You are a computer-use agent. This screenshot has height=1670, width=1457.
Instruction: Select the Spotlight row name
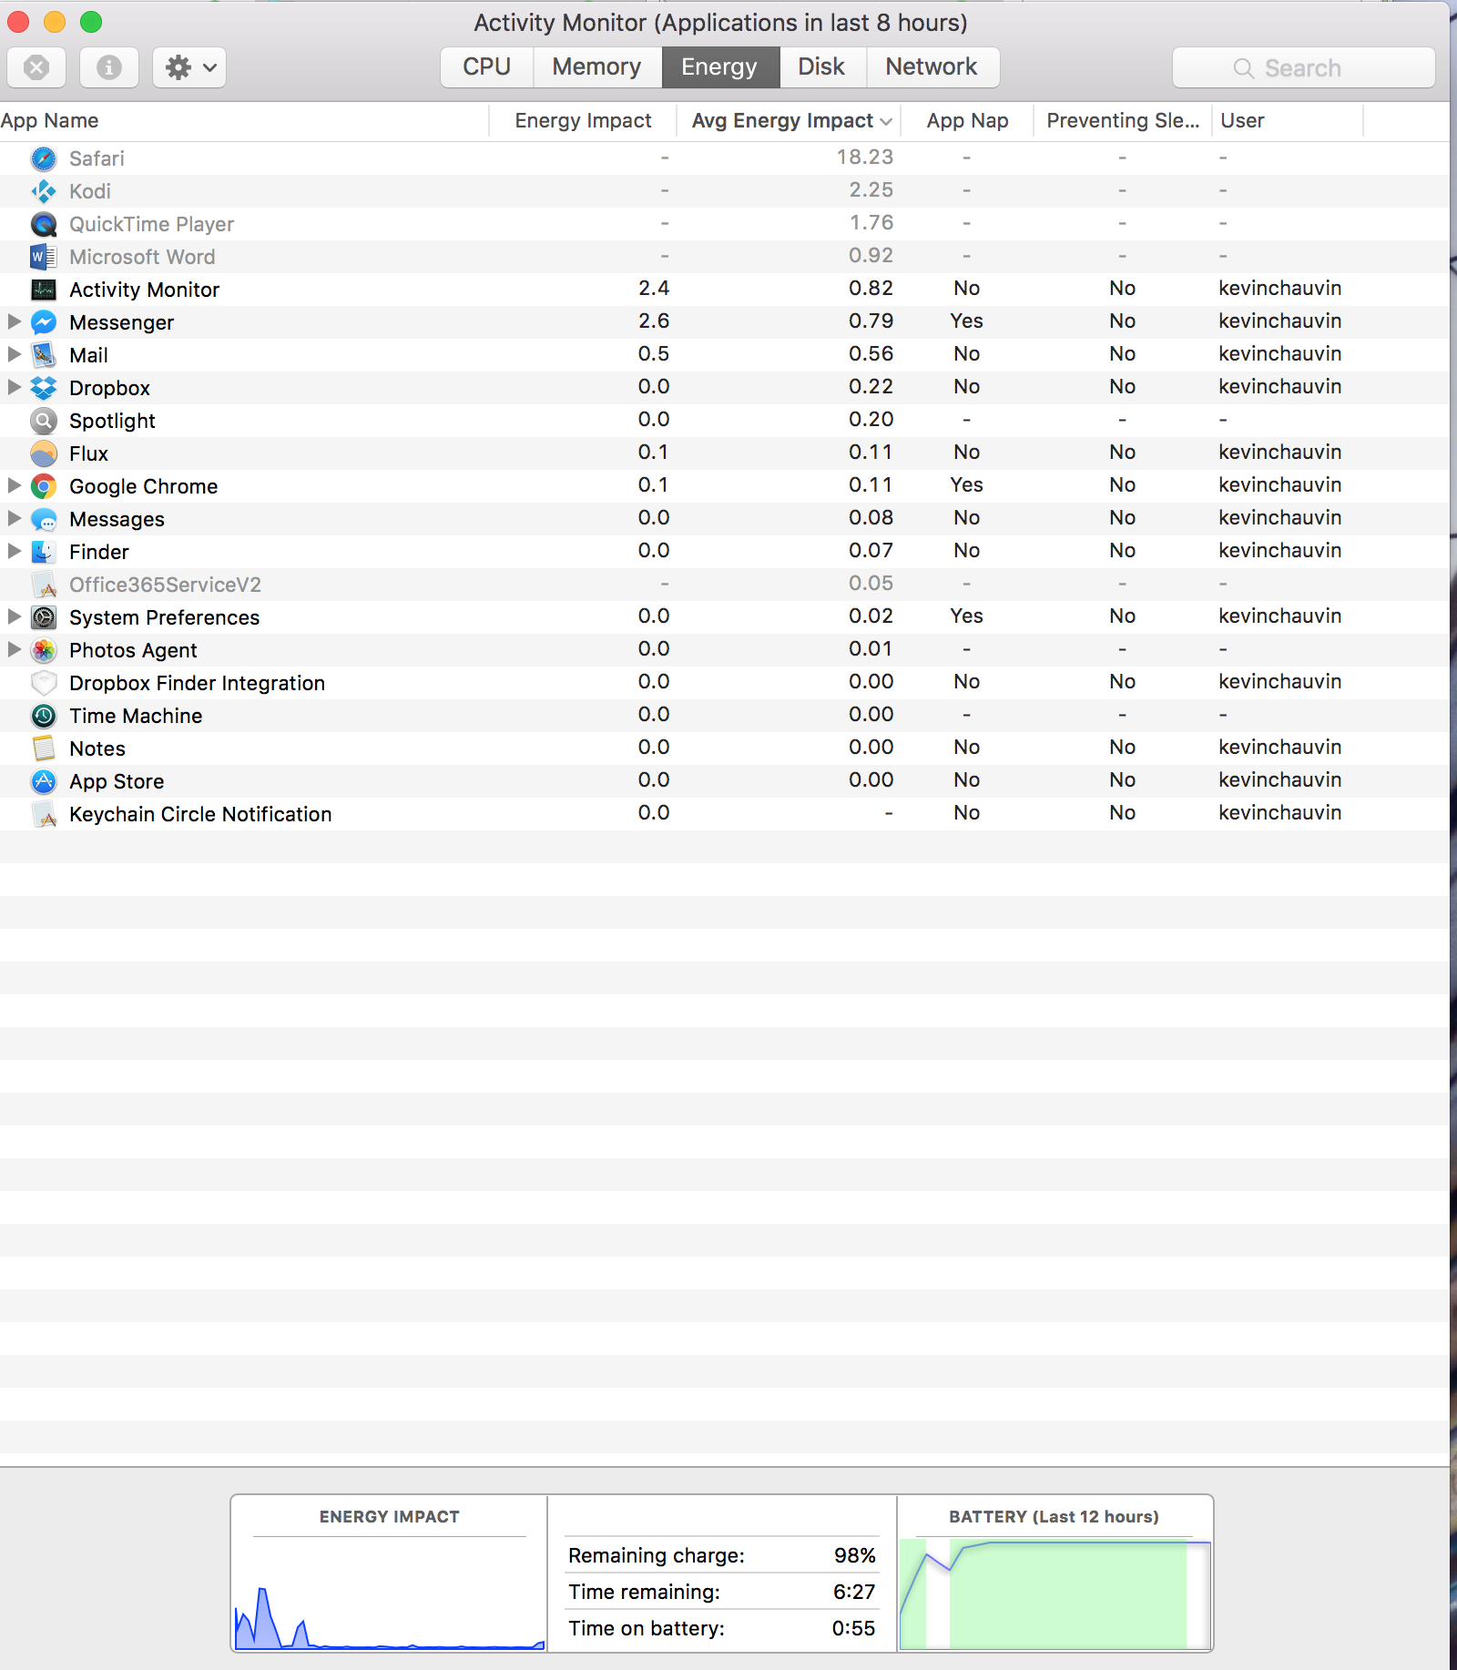[x=112, y=421]
